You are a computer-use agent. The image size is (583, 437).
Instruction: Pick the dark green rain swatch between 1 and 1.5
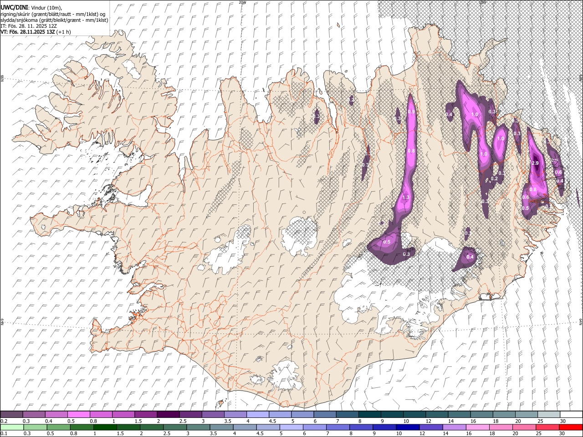105,427
